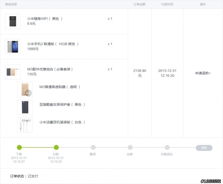
Task: Click the 2013-12-31 12:16:20 payment time cell
Action: tap(167, 73)
